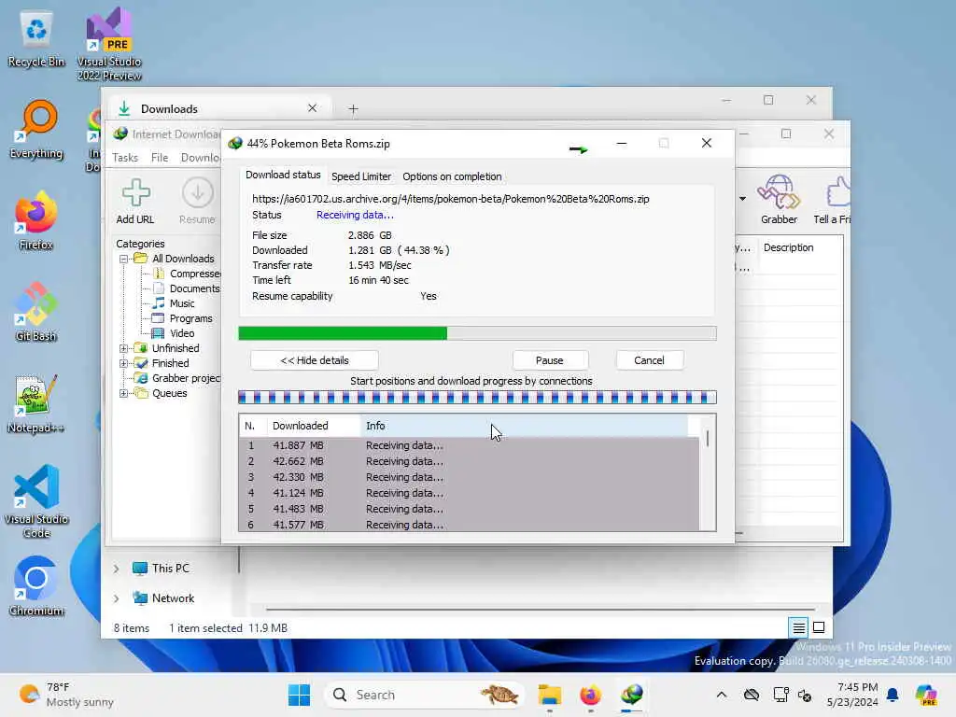
Task: Expand the Finished category node
Action: [124, 363]
